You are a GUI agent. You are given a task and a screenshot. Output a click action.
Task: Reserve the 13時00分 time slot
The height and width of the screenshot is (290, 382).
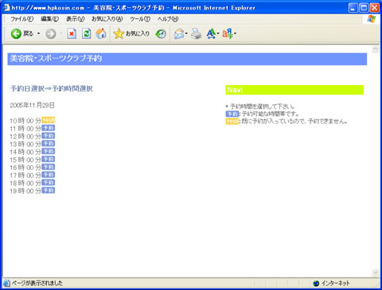[x=49, y=144]
